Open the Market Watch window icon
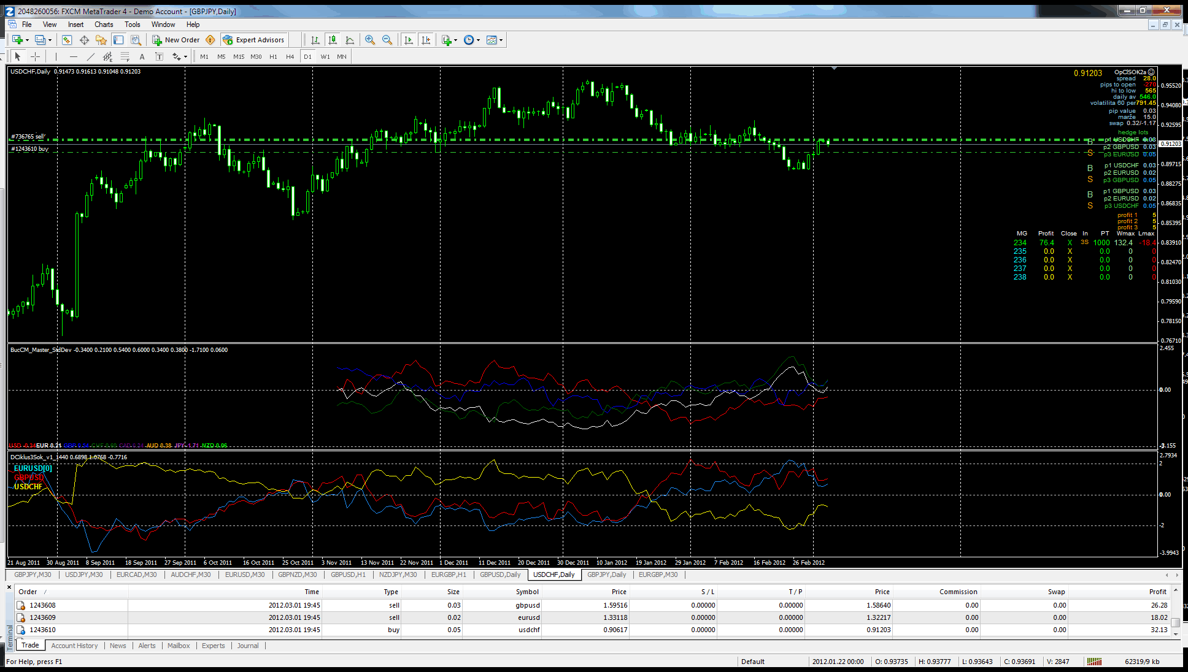 coord(67,40)
